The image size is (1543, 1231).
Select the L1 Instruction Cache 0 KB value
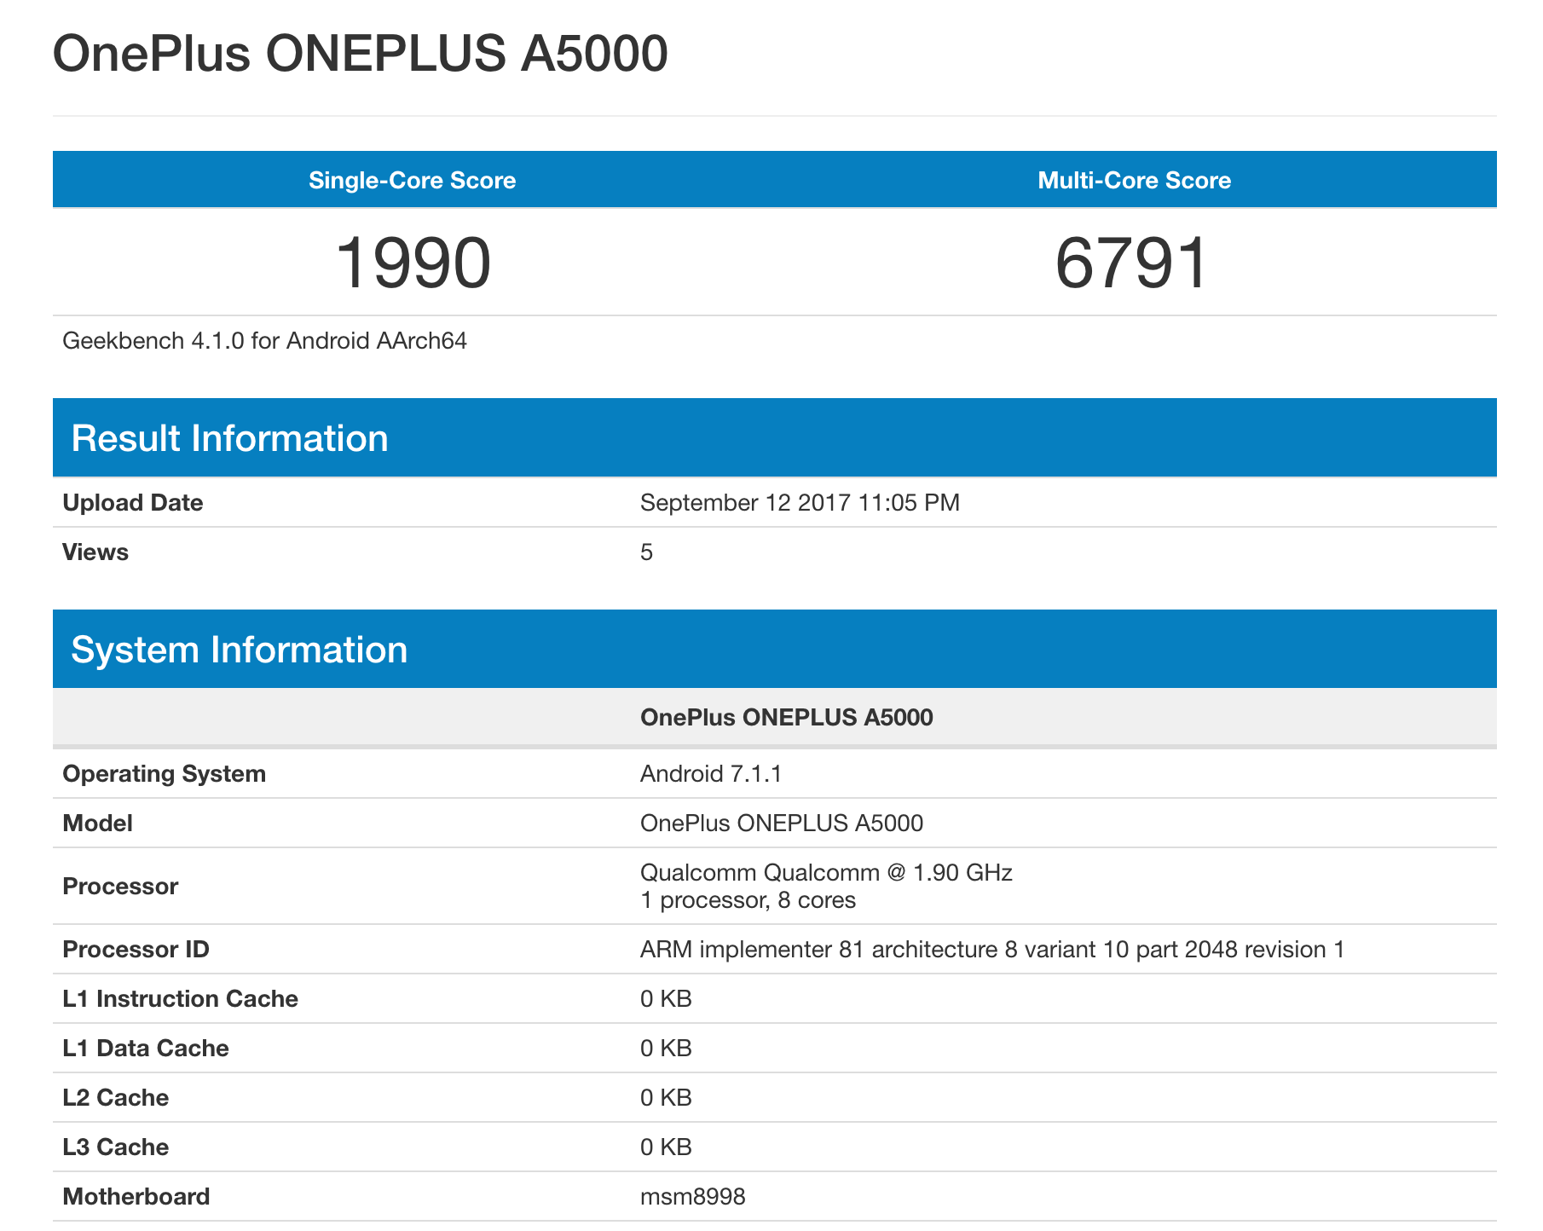pyautogui.click(x=666, y=999)
